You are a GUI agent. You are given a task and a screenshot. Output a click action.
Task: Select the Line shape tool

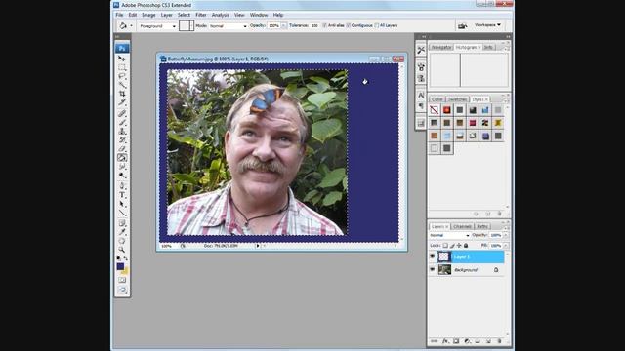coord(122,213)
